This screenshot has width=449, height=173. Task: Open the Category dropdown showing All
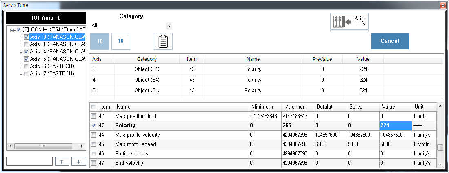[169, 26]
